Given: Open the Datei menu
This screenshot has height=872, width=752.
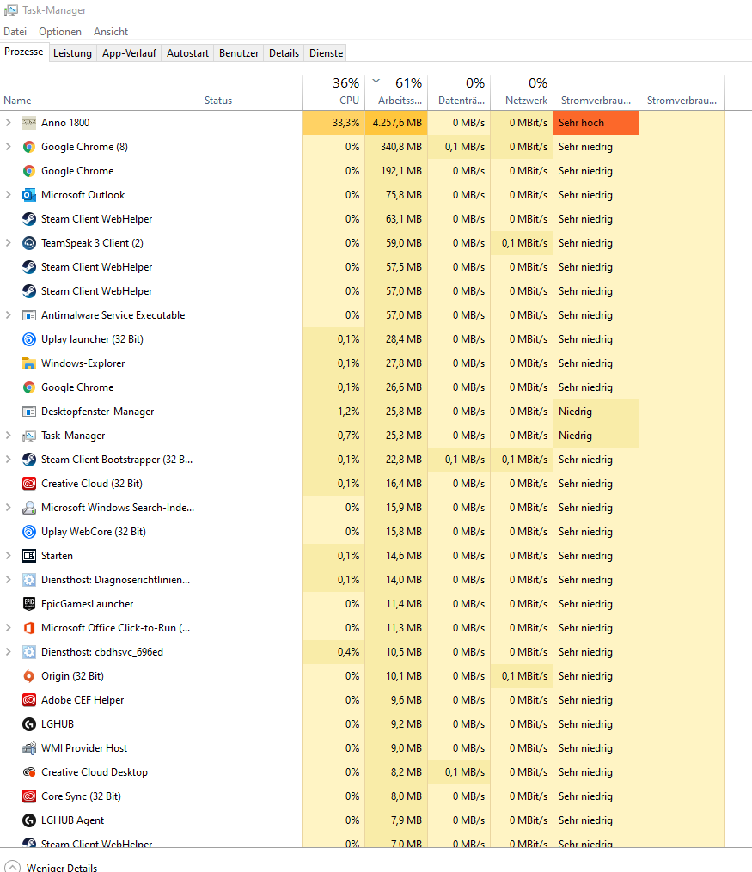Looking at the screenshot, I should coord(15,32).
